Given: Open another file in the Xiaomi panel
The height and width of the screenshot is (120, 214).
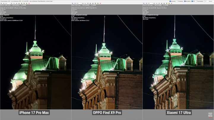Looking at the screenshot, I should (x=167, y=3).
